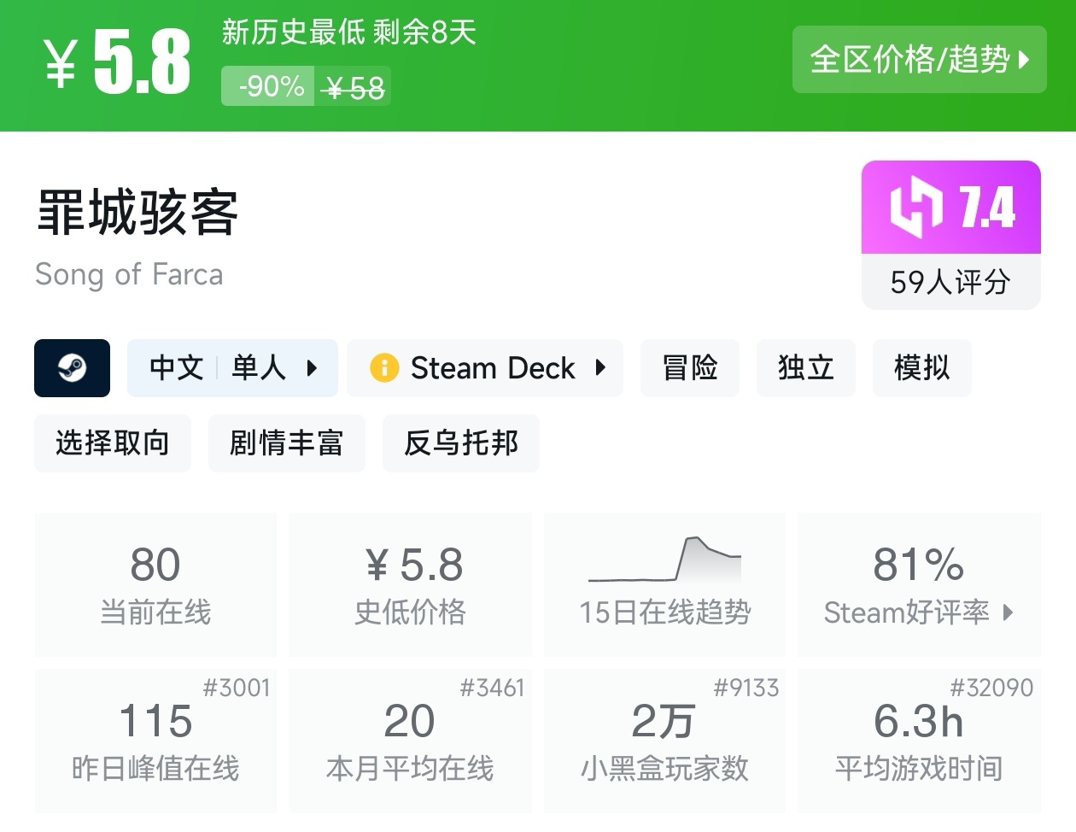Open Steam好评率 details arrow
Viewport: 1076px width, 832px height.
[1009, 612]
